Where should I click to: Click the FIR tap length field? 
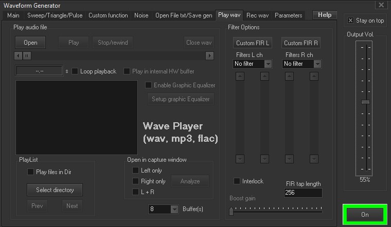(x=303, y=193)
